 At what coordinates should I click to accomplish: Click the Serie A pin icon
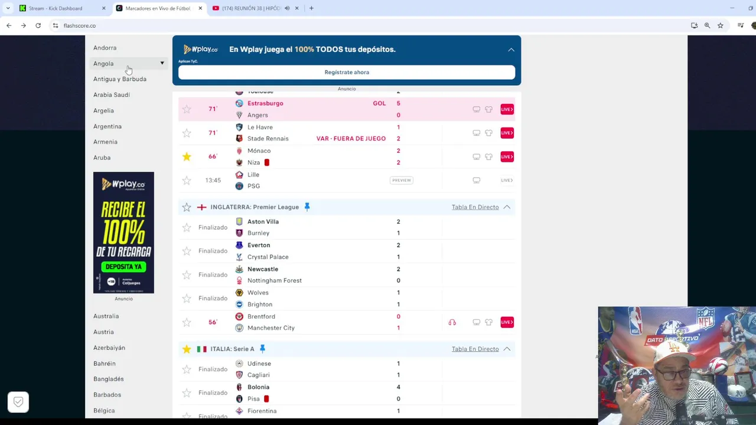pyautogui.click(x=262, y=349)
